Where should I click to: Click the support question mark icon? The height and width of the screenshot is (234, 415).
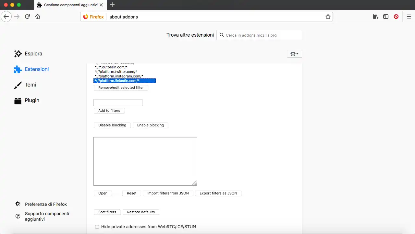click(x=18, y=216)
